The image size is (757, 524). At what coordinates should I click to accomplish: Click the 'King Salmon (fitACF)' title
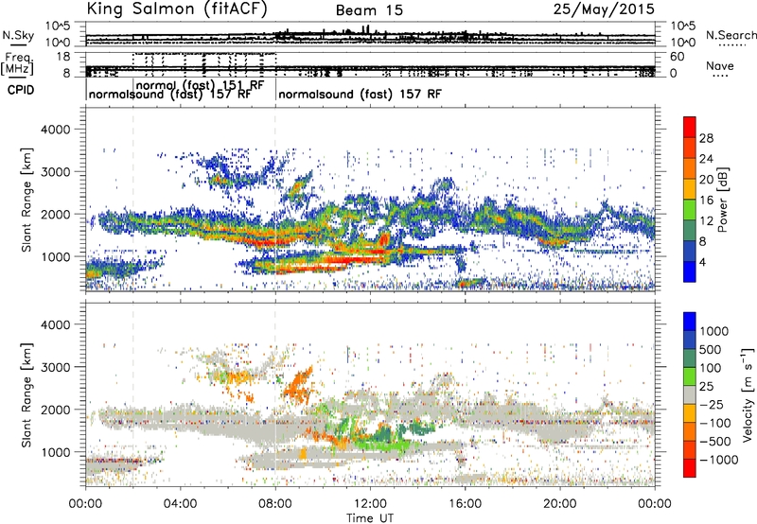coord(177,9)
